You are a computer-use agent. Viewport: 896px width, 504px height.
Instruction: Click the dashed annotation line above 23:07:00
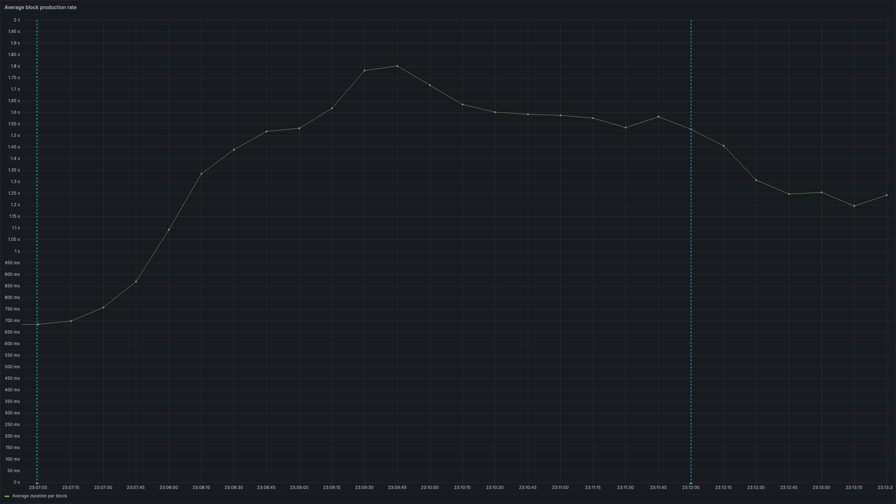pos(36,245)
